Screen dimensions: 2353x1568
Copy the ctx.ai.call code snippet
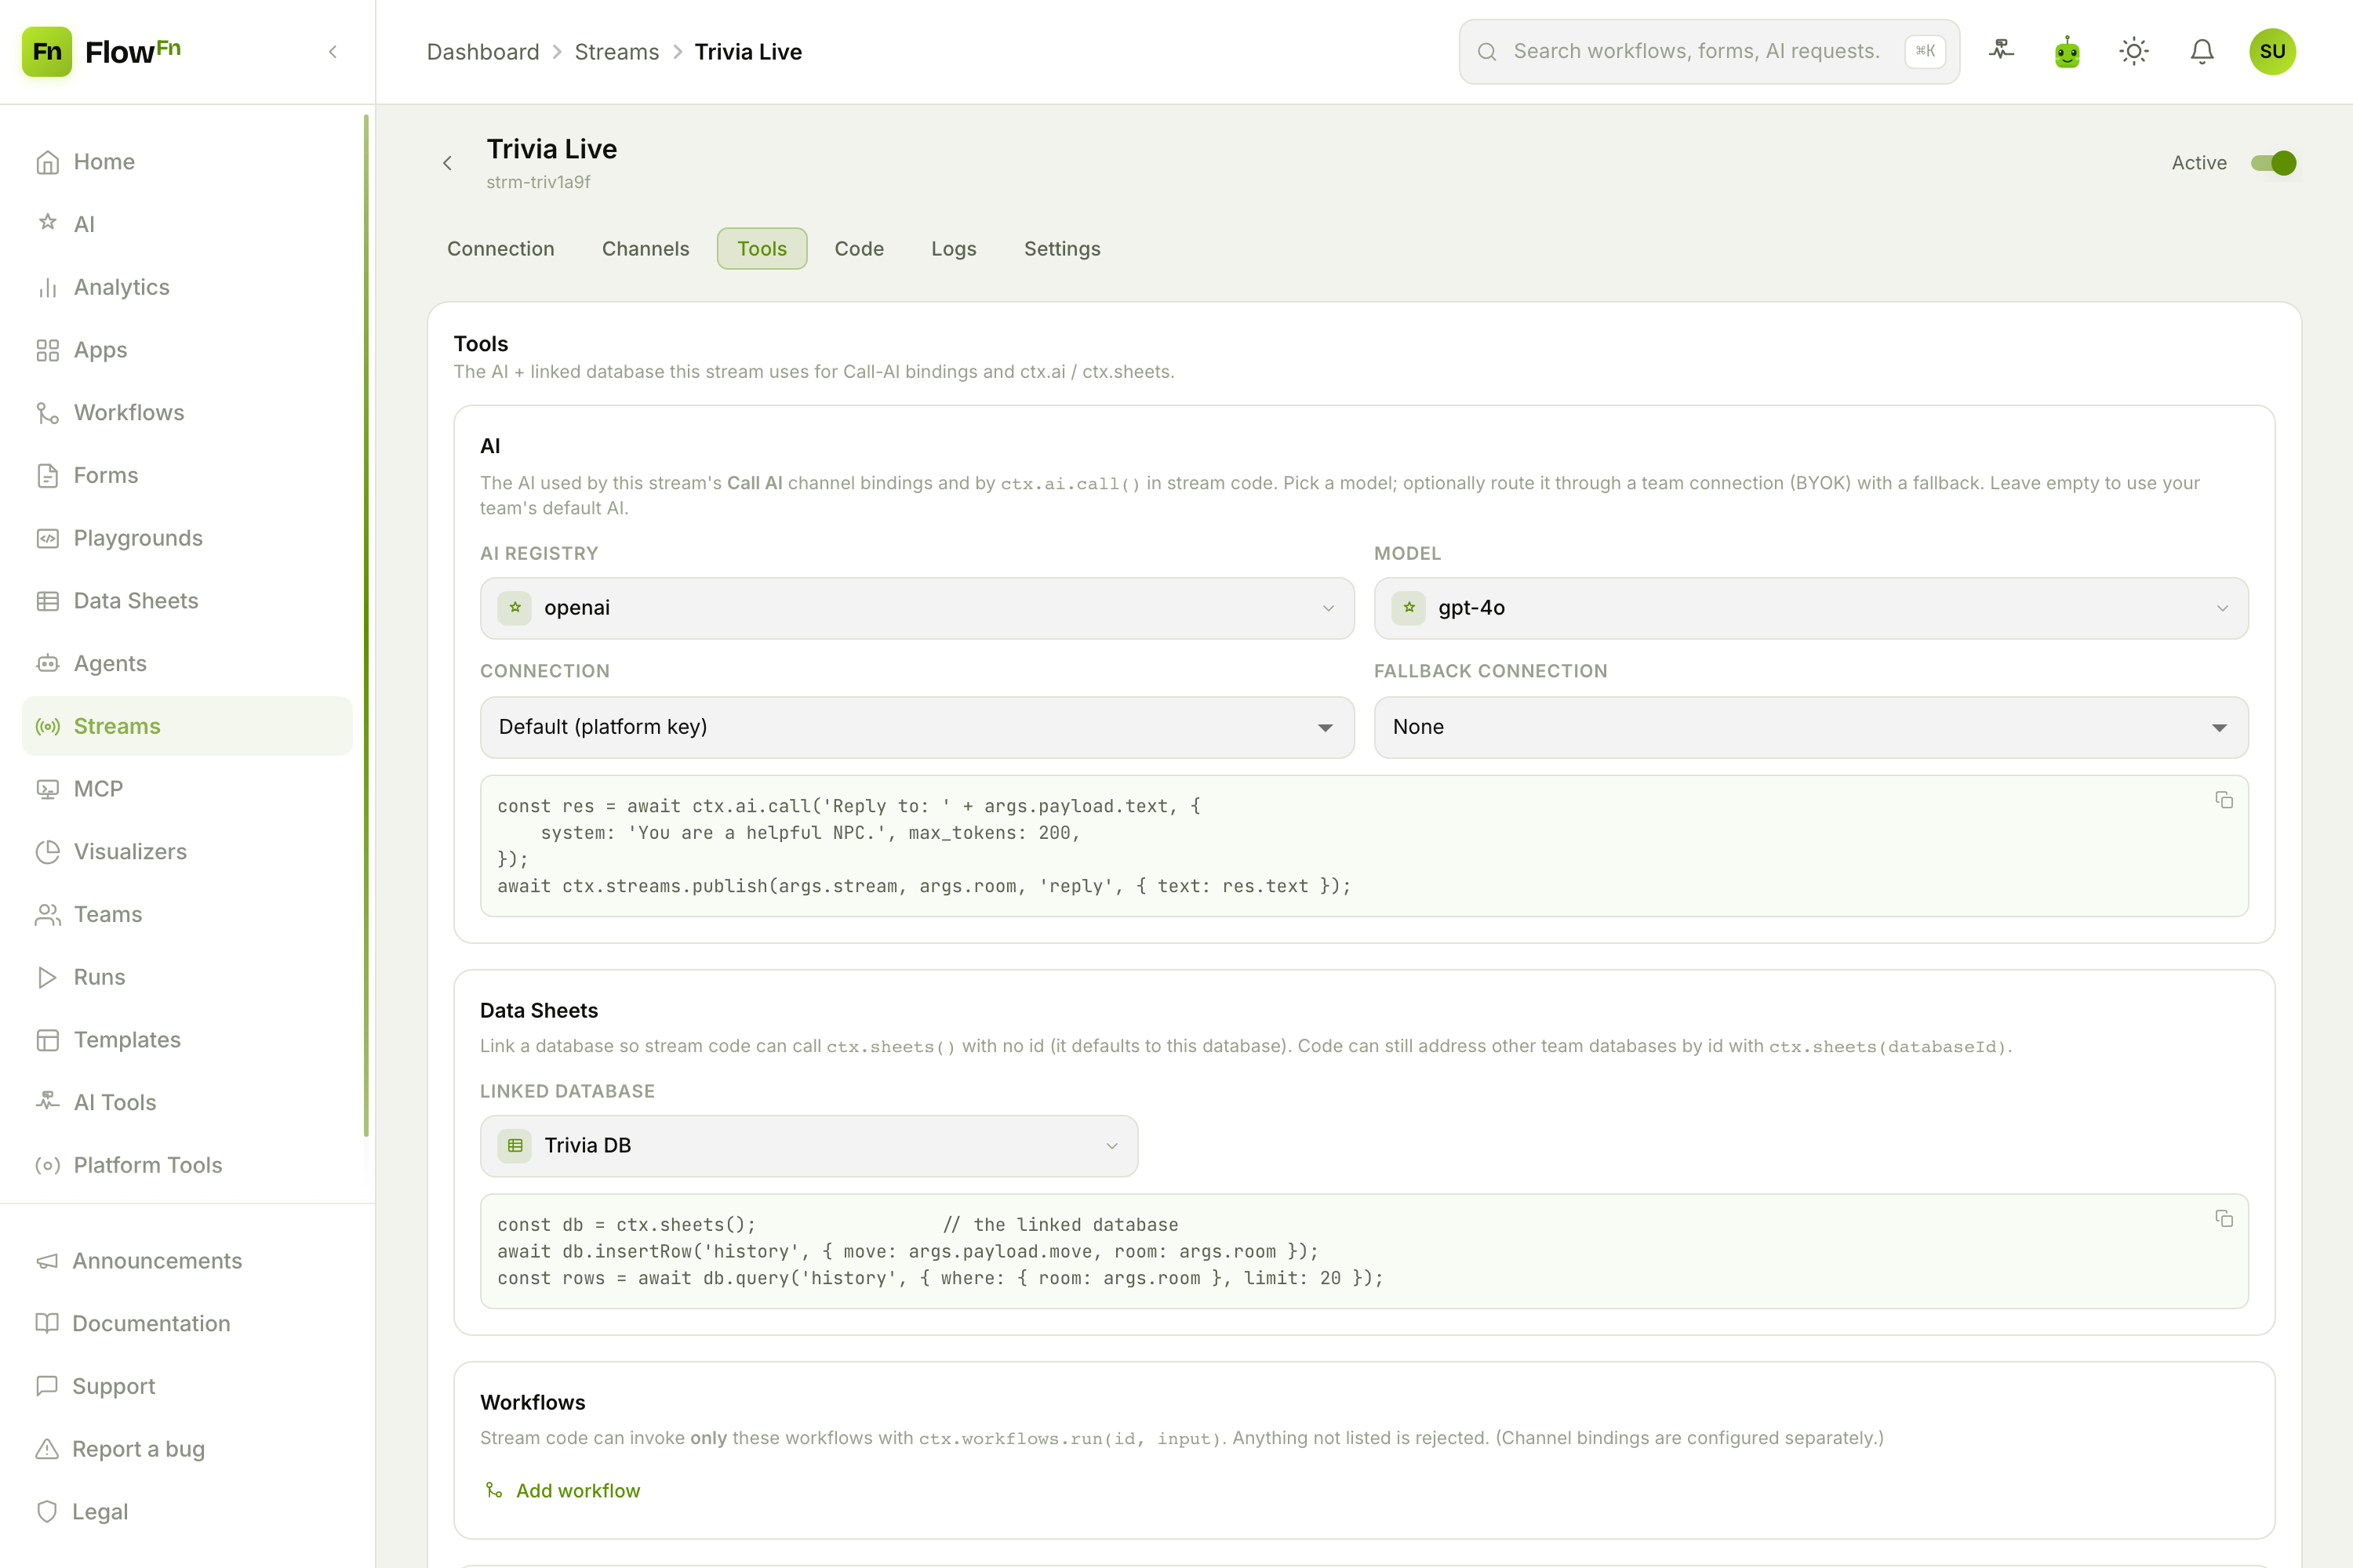click(2224, 800)
